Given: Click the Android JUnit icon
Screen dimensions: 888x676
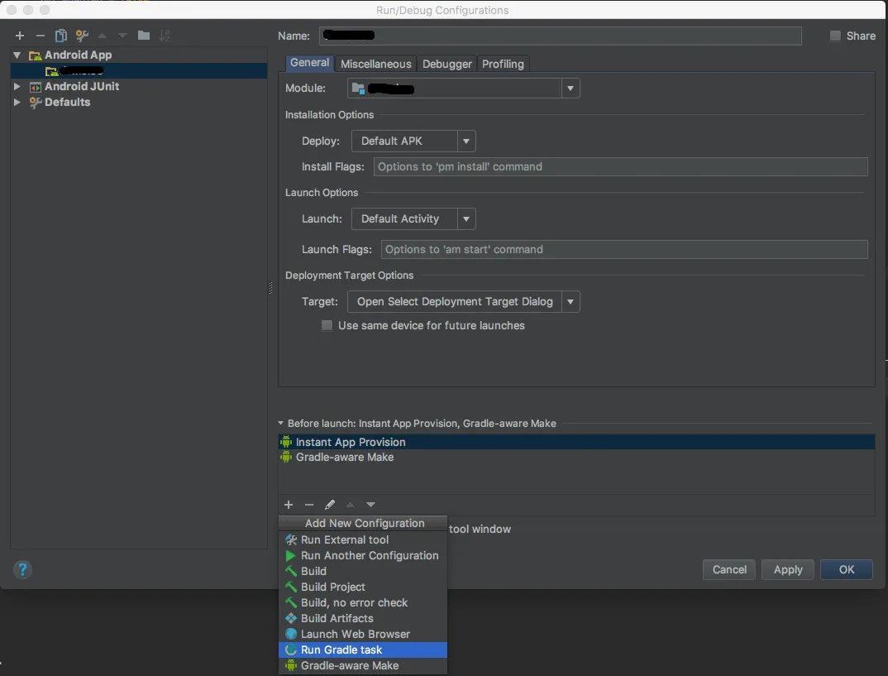Looking at the screenshot, I should 35,87.
